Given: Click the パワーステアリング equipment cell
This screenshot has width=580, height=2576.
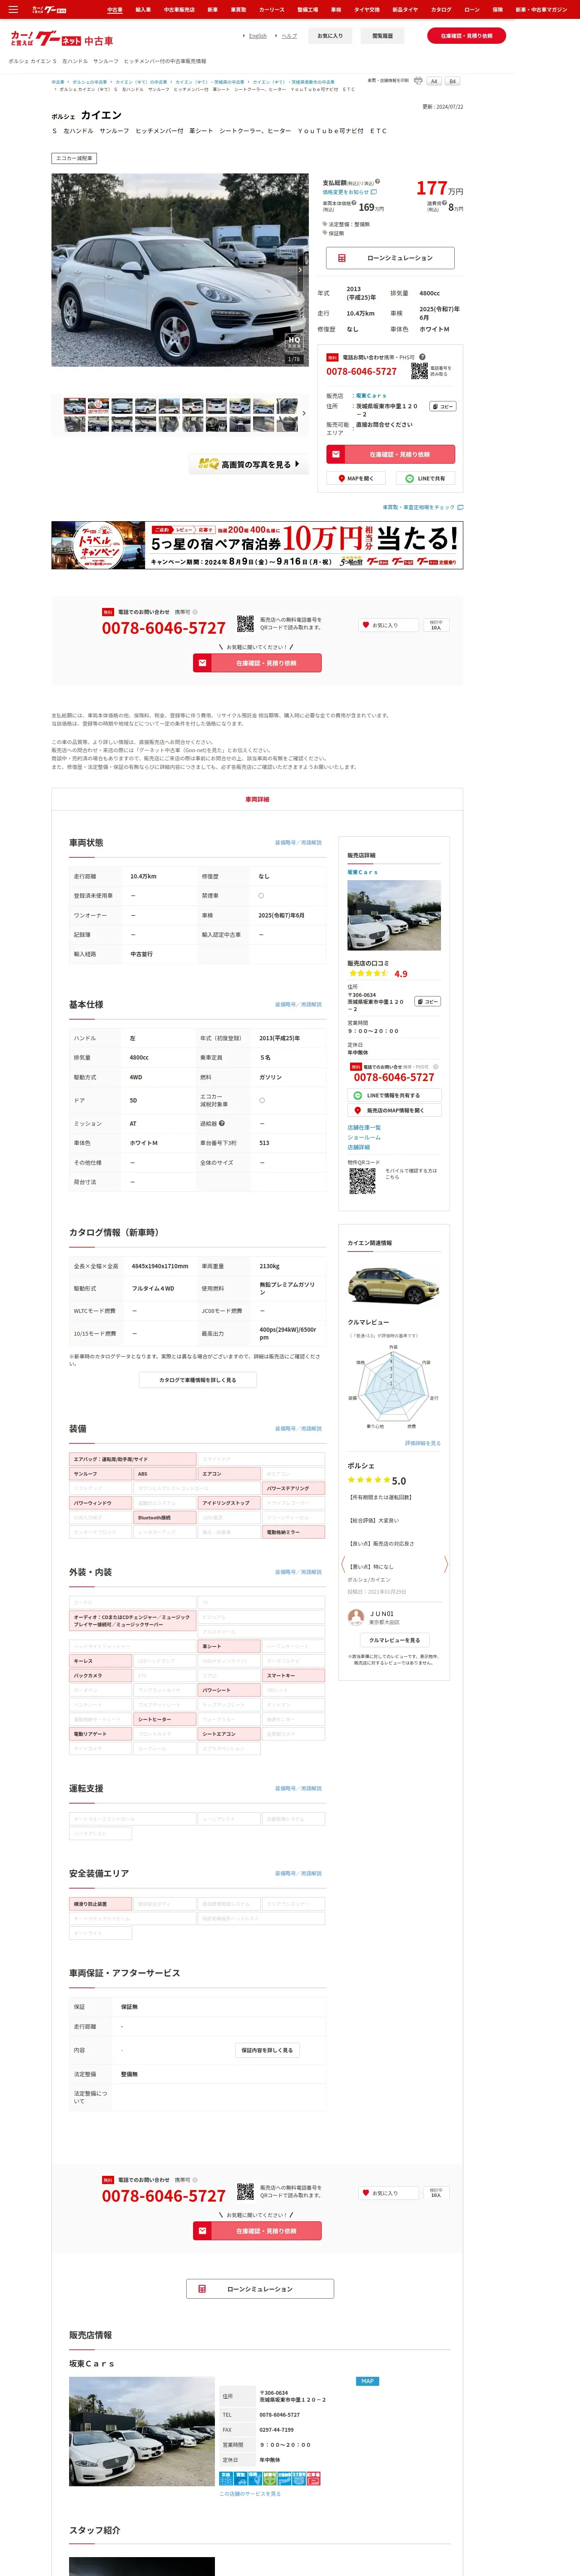Looking at the screenshot, I should [294, 1489].
